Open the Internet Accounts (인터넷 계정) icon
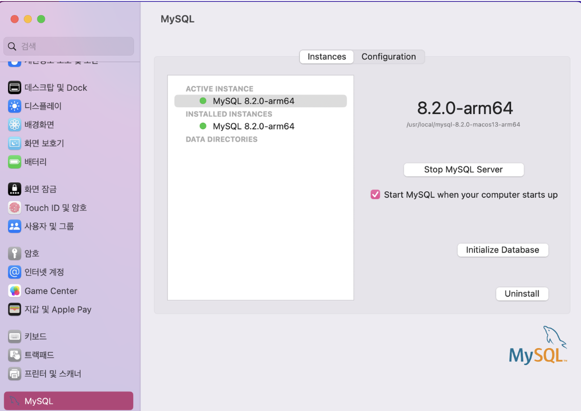Viewport: 581px width, 411px height. [x=14, y=272]
